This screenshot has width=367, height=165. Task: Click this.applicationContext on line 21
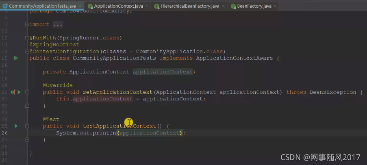(94, 99)
